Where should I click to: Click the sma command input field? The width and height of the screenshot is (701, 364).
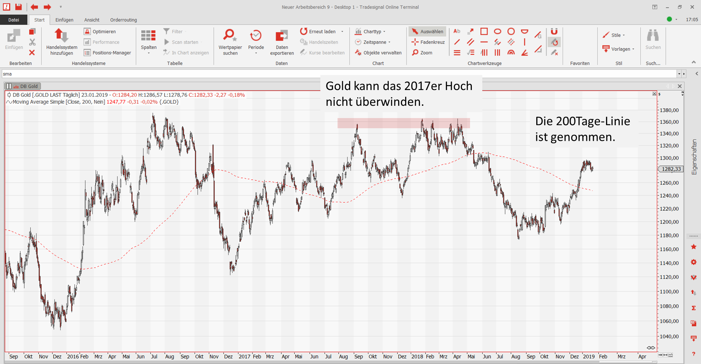336,74
